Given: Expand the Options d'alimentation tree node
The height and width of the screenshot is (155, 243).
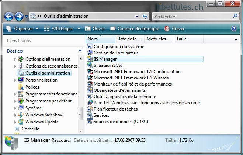Looking at the screenshot, I should (x=15, y=59).
